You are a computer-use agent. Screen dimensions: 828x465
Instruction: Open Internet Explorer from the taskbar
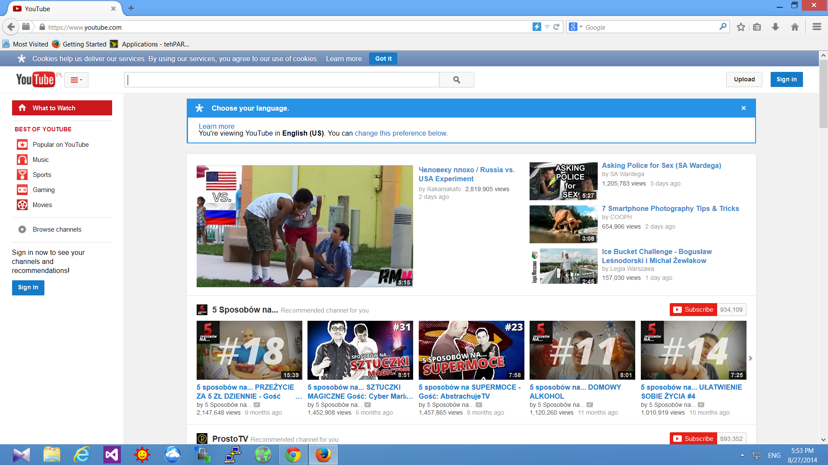[82, 455]
